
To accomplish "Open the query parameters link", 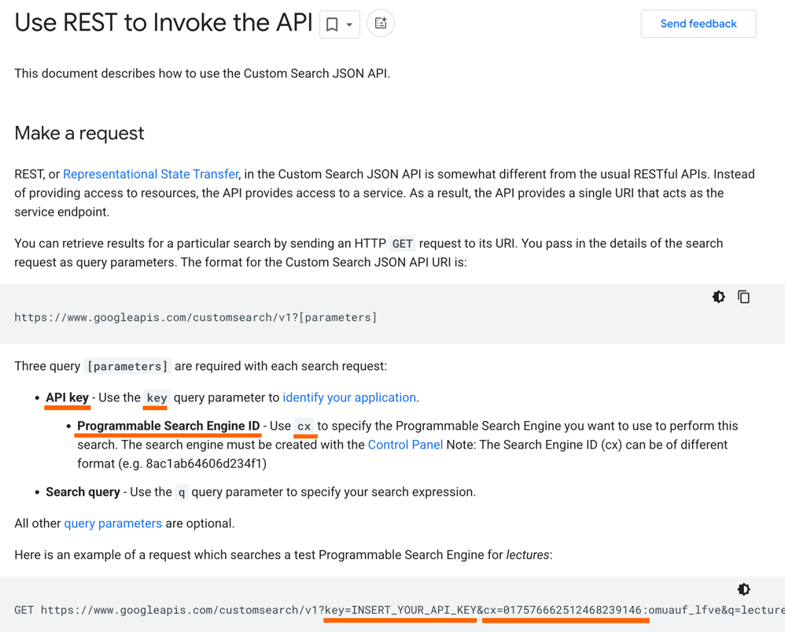I will tap(113, 523).
